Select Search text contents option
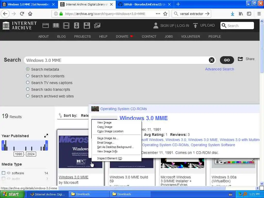This screenshot has height=198, width=264. 28,76
